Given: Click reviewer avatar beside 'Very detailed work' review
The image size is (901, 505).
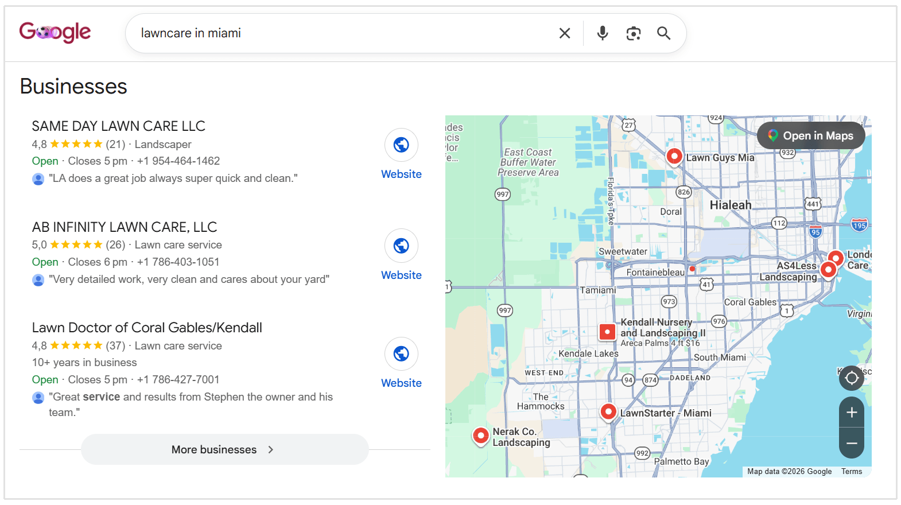Looking at the screenshot, I should pyautogui.click(x=38, y=280).
